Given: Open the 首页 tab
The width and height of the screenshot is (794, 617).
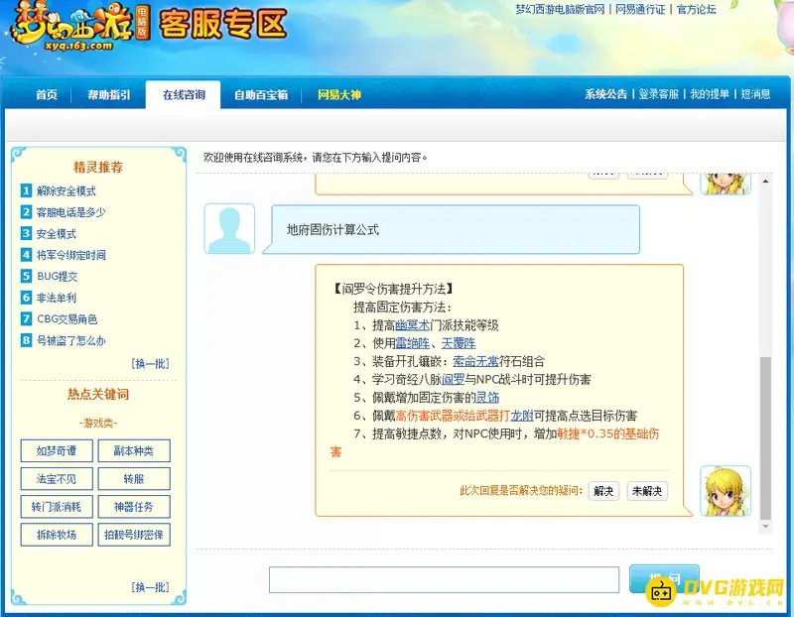Looking at the screenshot, I should click(47, 94).
